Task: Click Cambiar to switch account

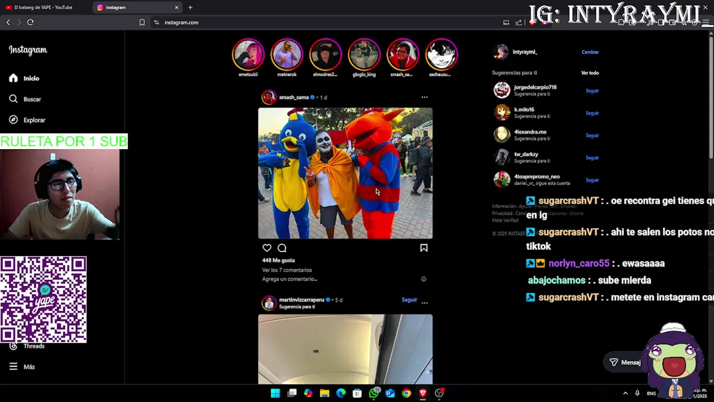Action: coord(590,52)
